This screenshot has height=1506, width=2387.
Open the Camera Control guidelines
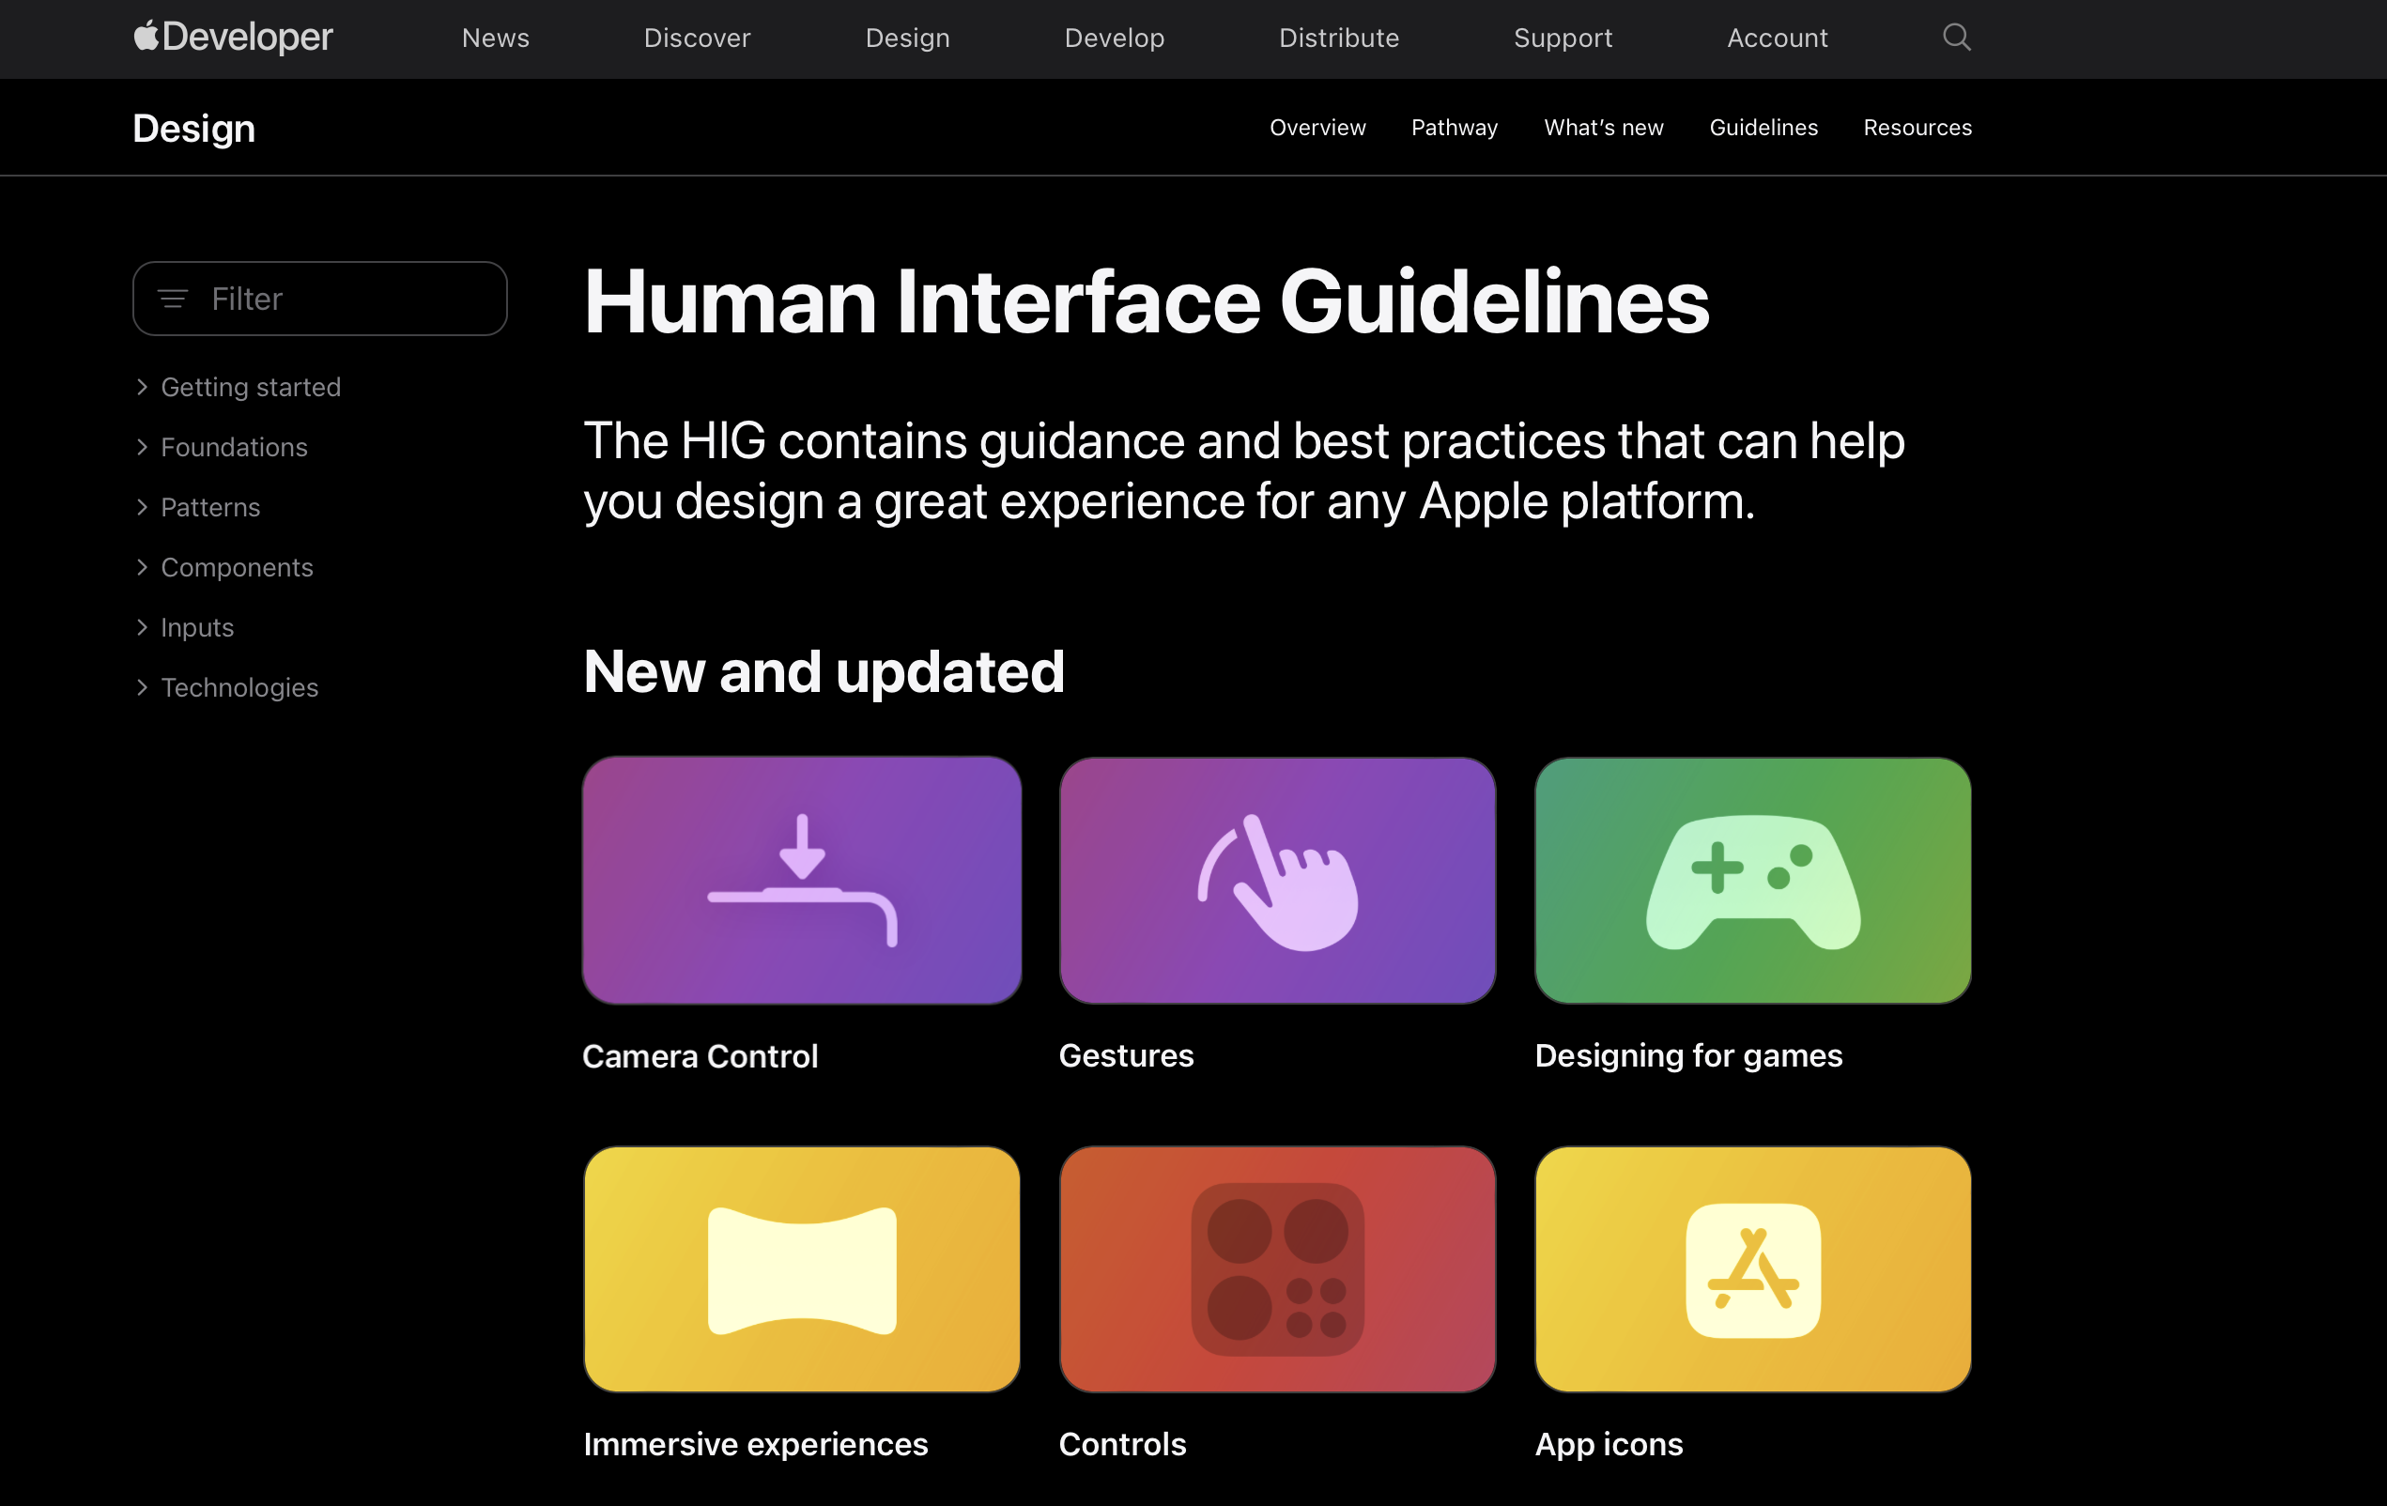(801, 878)
